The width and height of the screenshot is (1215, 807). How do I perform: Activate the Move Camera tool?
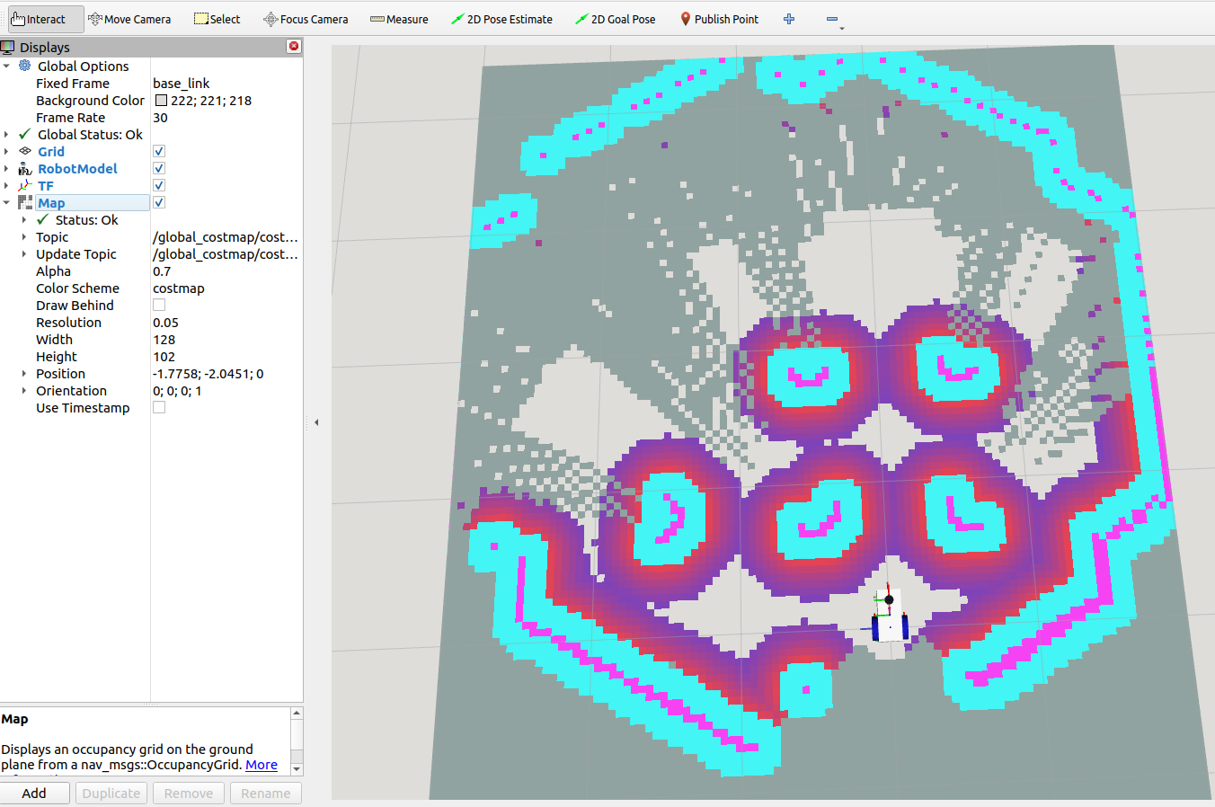point(129,19)
